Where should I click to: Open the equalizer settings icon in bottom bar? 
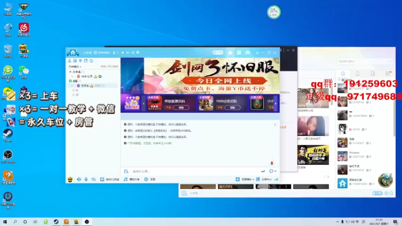[x=93, y=179]
